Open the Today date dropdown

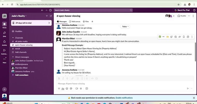click(x=125, y=27)
